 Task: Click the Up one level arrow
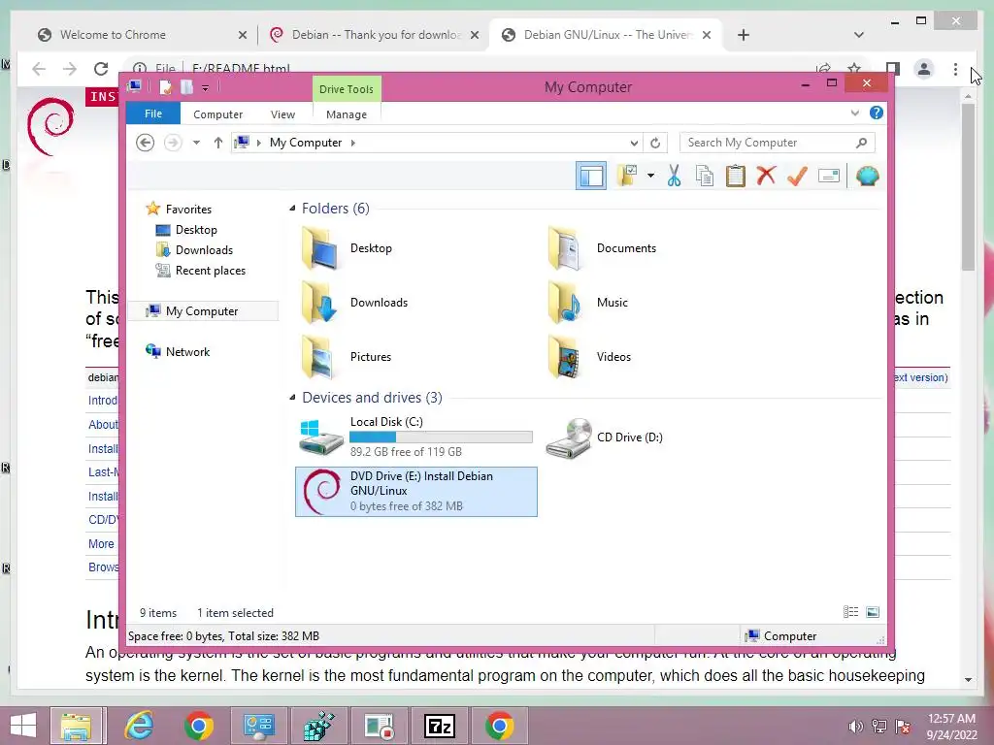pos(218,143)
